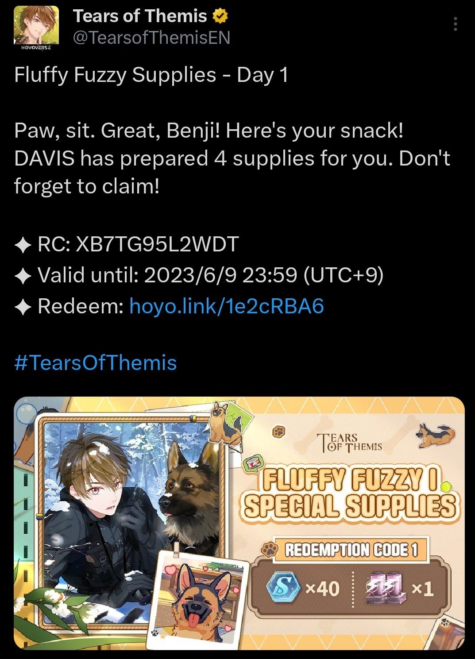Open the hoyo.link/1e2cRBA6 redeem link
Image resolution: width=475 pixels, height=659 pixels.
(x=227, y=306)
